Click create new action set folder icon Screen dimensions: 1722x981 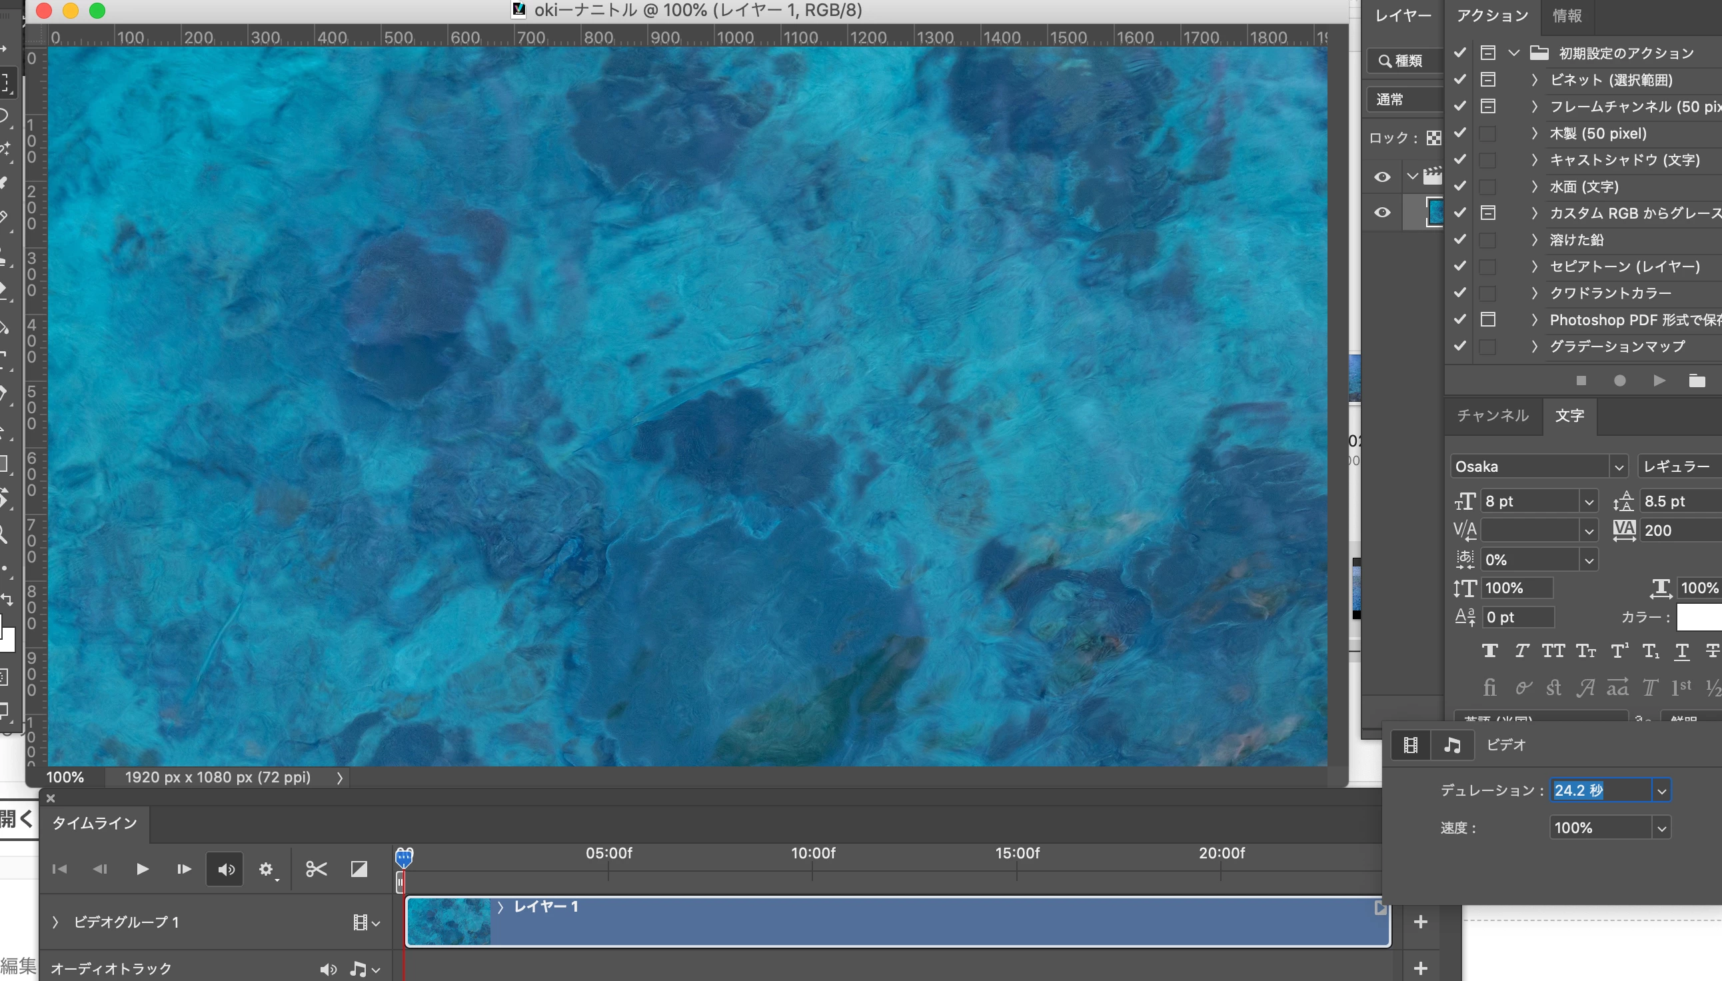pos(1697,381)
